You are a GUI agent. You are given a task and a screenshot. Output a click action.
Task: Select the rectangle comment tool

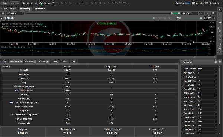(220, 48)
